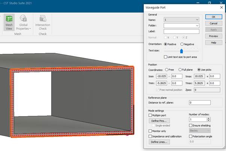
Task: Enable the Multipin port checkbox
Action: 151,115
